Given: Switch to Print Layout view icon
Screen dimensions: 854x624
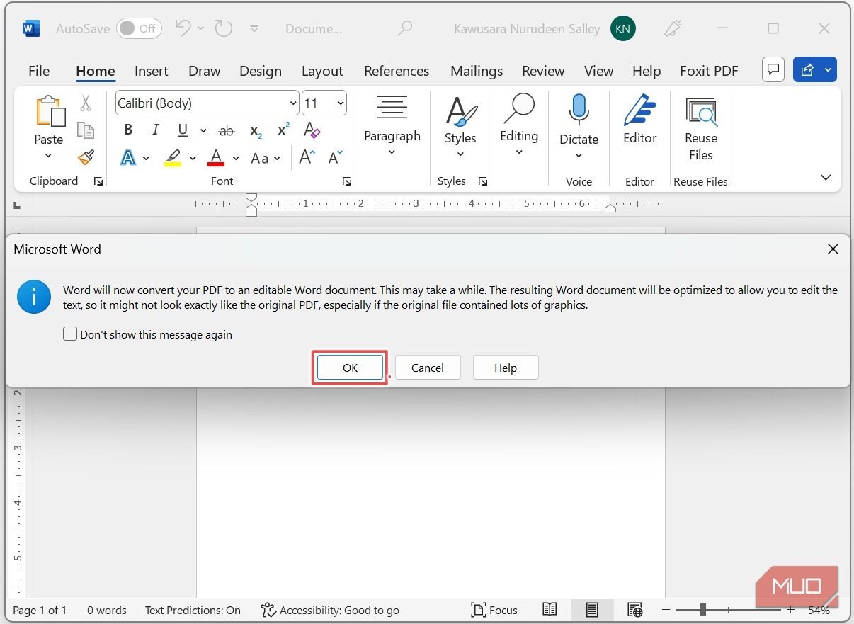Looking at the screenshot, I should (x=592, y=609).
